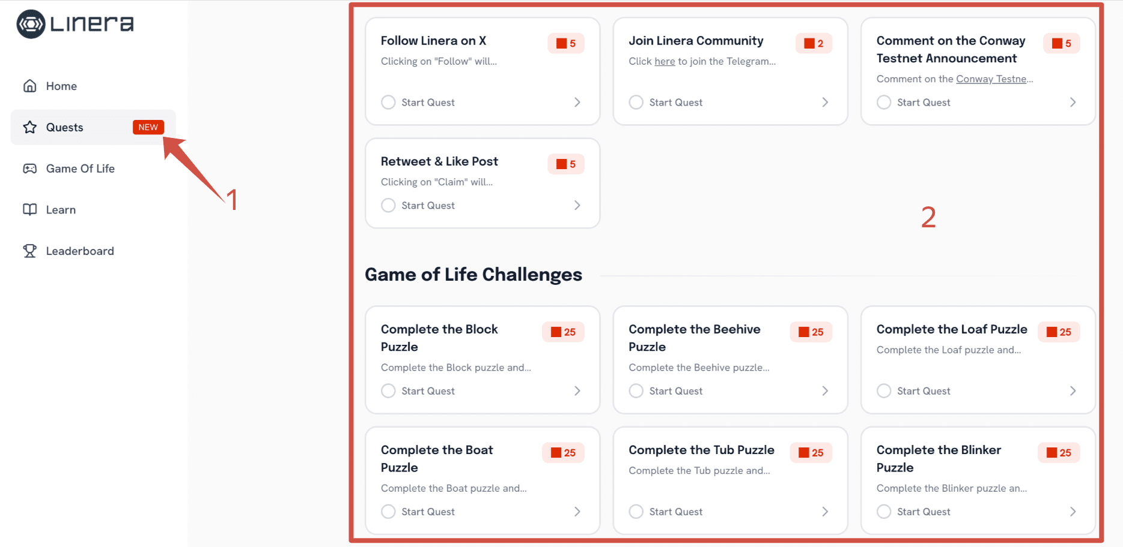
Task: Open the Quests menu item
Action: (65, 127)
